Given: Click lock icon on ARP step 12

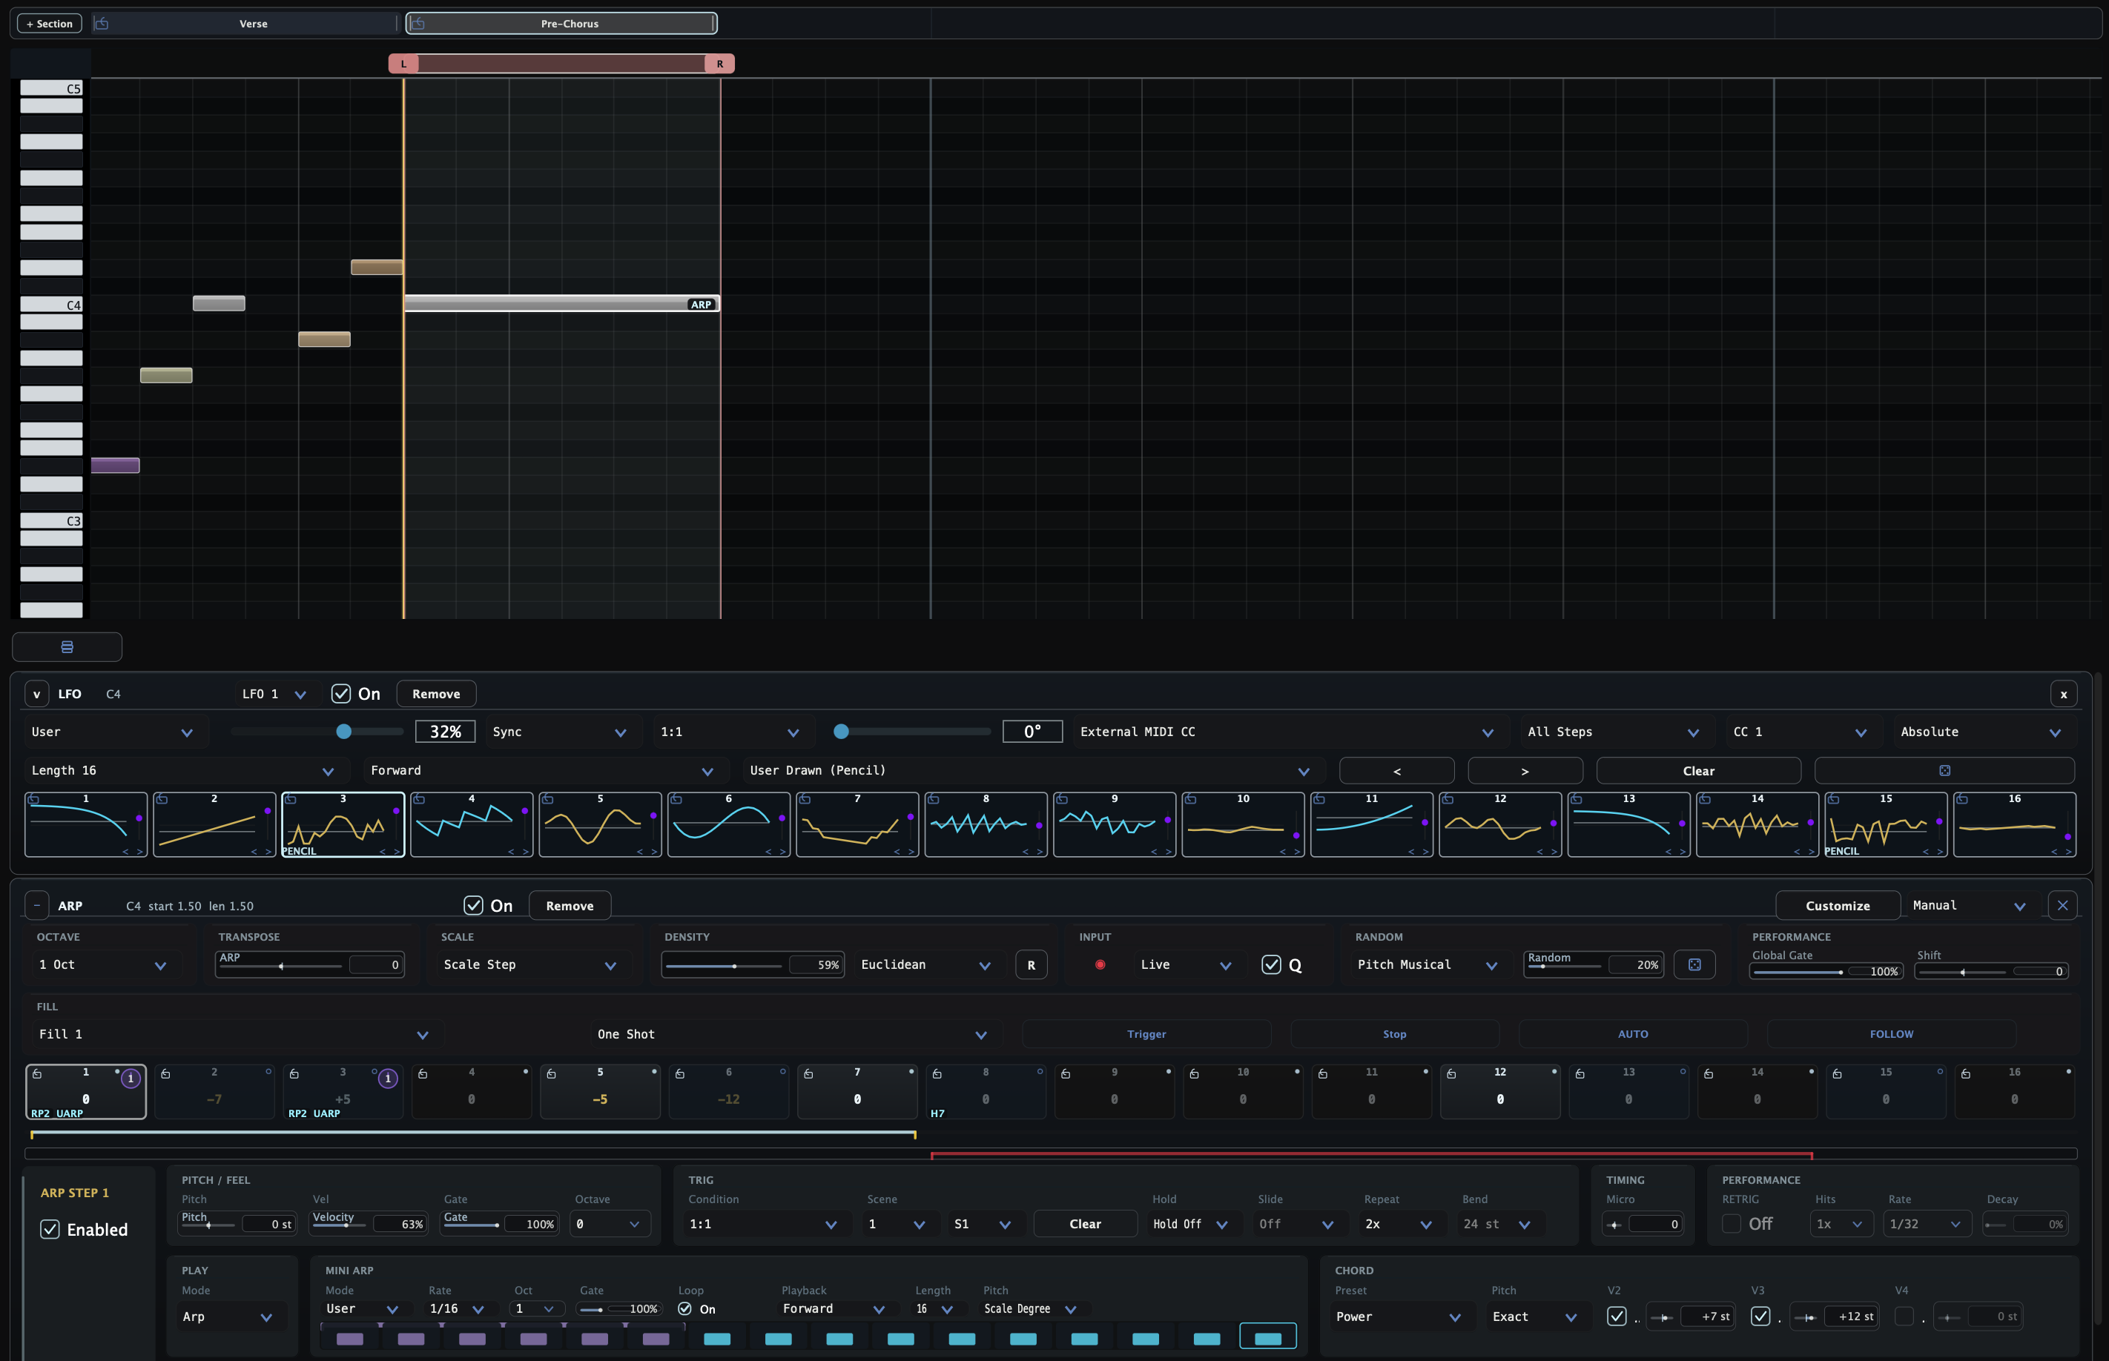Looking at the screenshot, I should pos(1450,1074).
